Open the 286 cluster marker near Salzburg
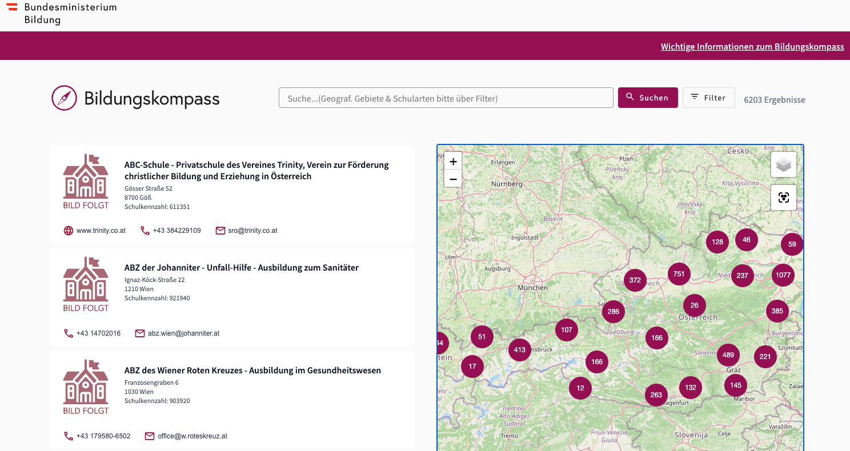Screen dimensions: 850x451 click(x=613, y=312)
